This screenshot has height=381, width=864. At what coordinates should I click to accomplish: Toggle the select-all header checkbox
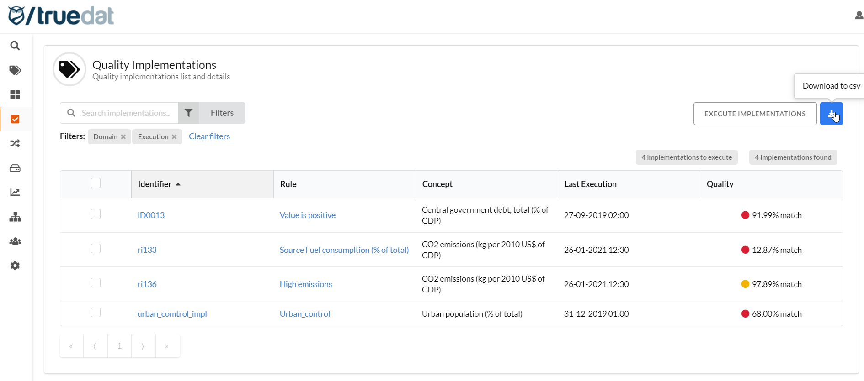tap(96, 183)
